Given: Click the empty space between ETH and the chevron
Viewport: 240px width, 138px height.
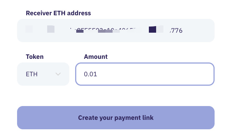Looking at the screenshot, I should pos(46,74).
